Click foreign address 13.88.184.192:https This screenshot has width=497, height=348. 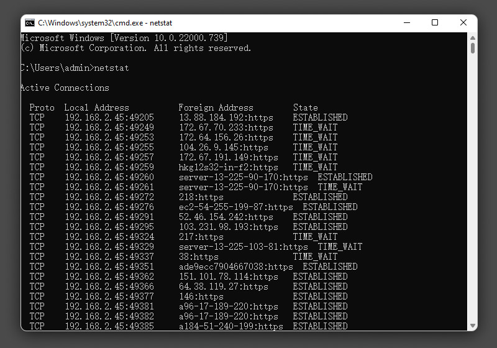coord(226,117)
